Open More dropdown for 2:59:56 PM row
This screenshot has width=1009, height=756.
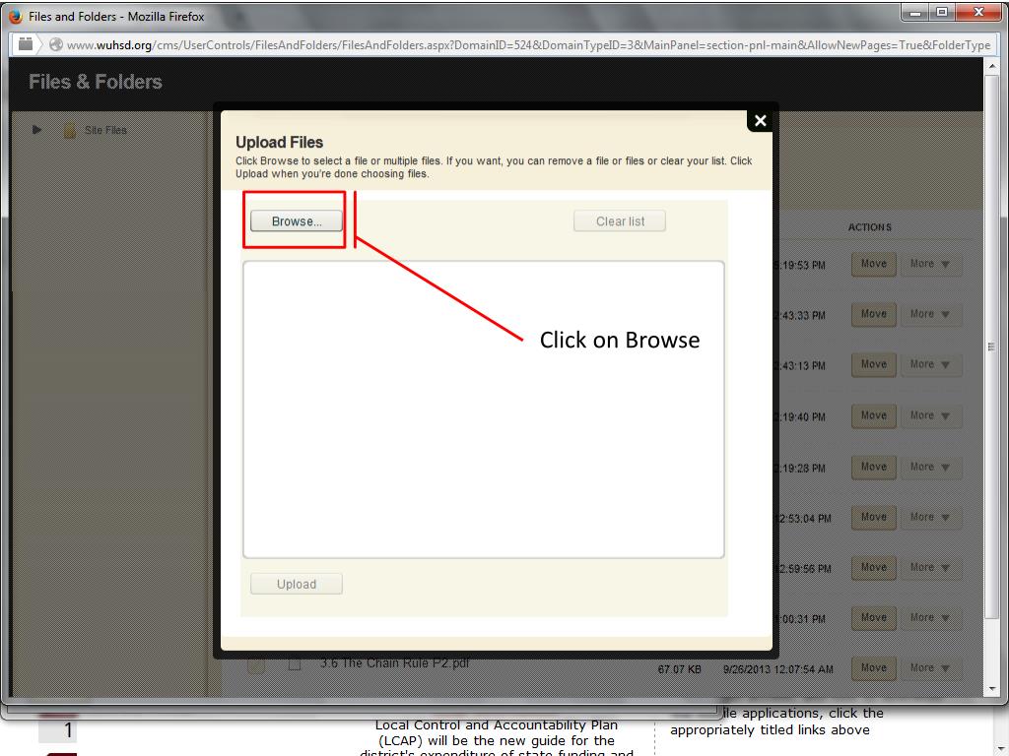click(x=930, y=568)
